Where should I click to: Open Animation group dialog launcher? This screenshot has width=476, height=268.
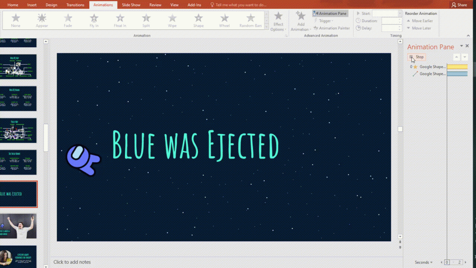tap(286, 36)
